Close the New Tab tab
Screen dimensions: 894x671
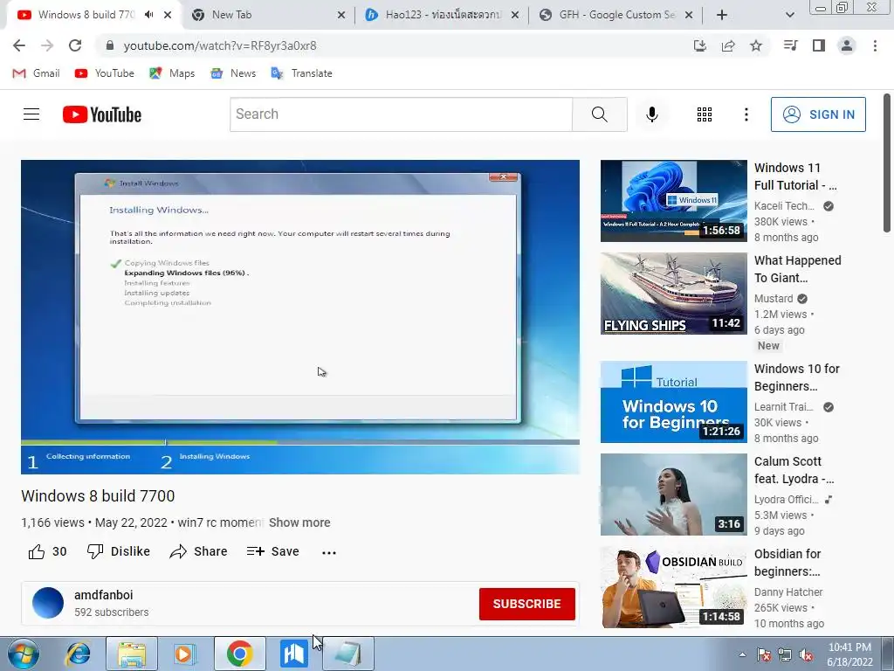pyautogui.click(x=341, y=15)
